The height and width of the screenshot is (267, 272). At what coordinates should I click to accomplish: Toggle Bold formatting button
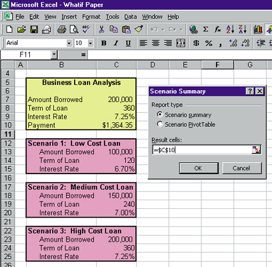(103, 43)
